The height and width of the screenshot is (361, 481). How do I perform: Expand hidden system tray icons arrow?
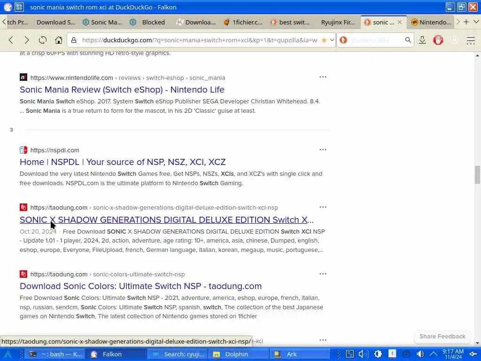433,354
